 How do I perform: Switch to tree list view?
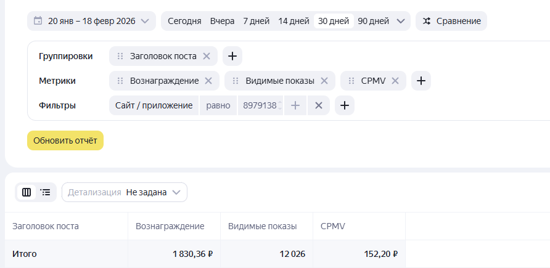click(x=46, y=192)
